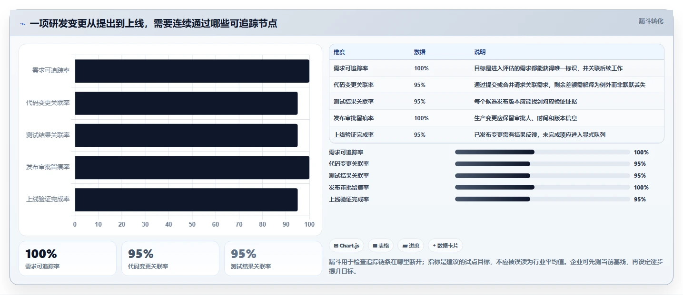This screenshot has height=295, width=683.
Task: Click the 数据 column header
Action: click(x=420, y=52)
